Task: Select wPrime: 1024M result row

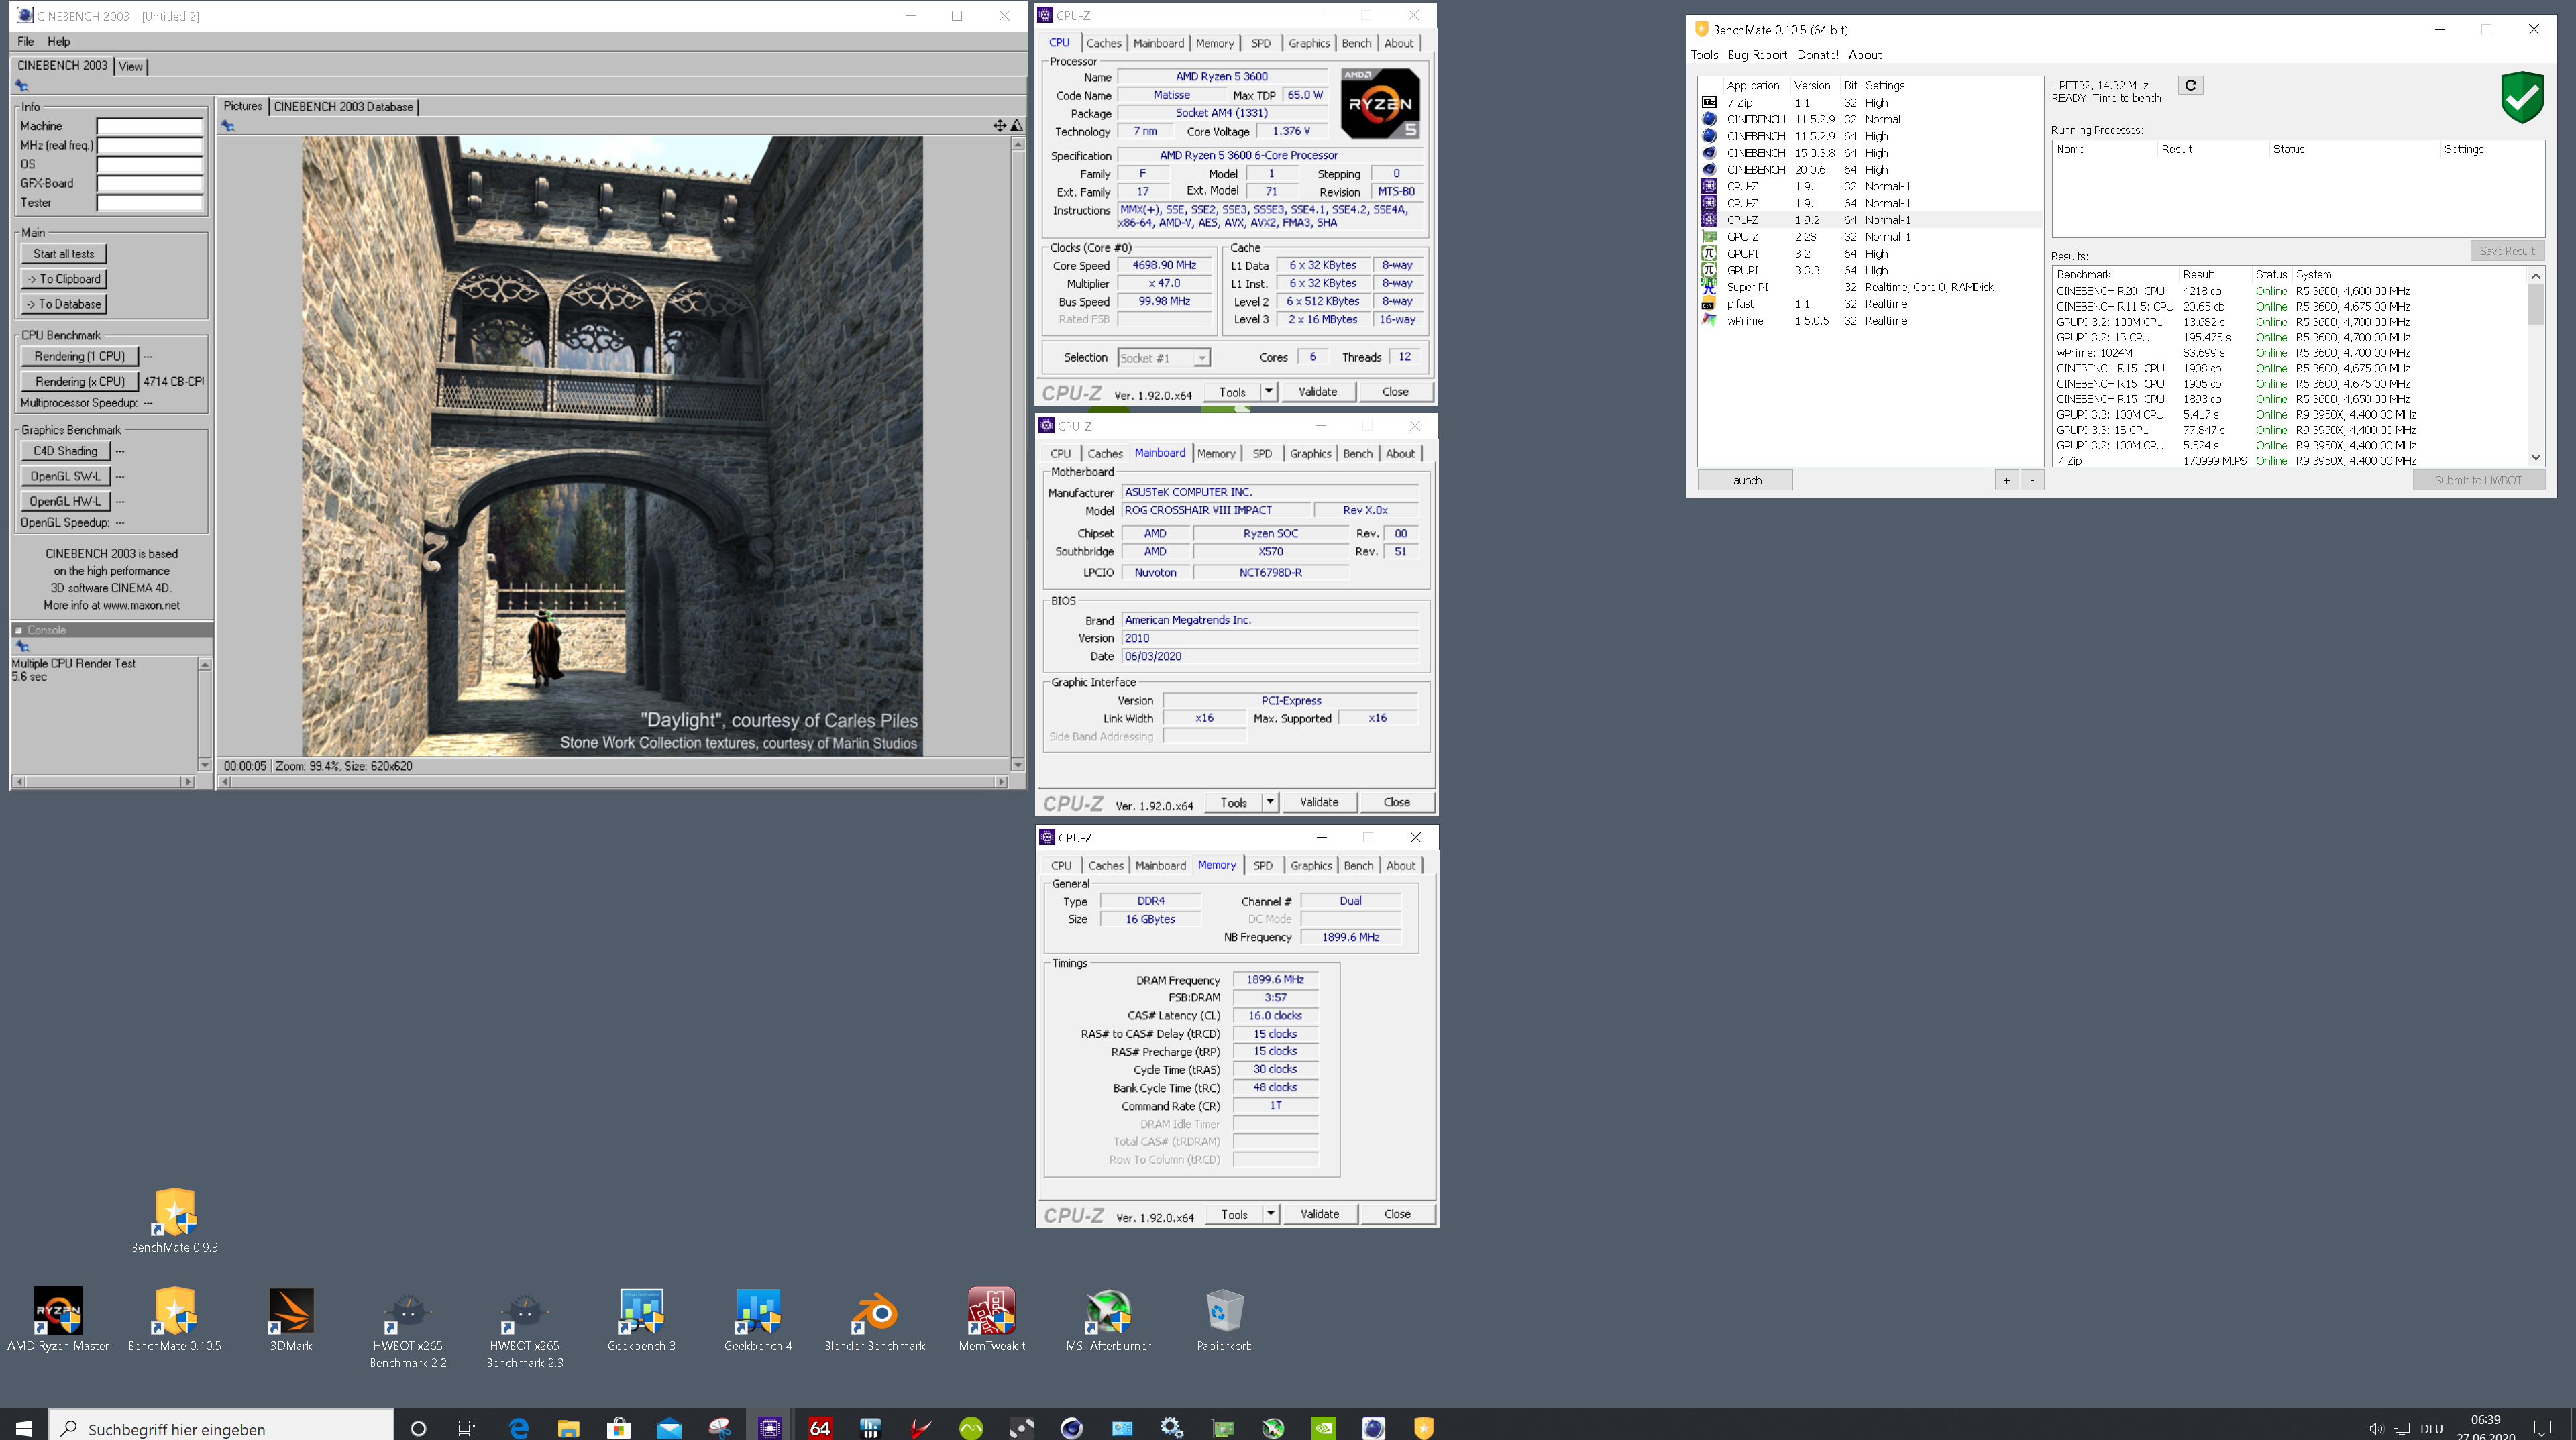Action: point(2290,353)
